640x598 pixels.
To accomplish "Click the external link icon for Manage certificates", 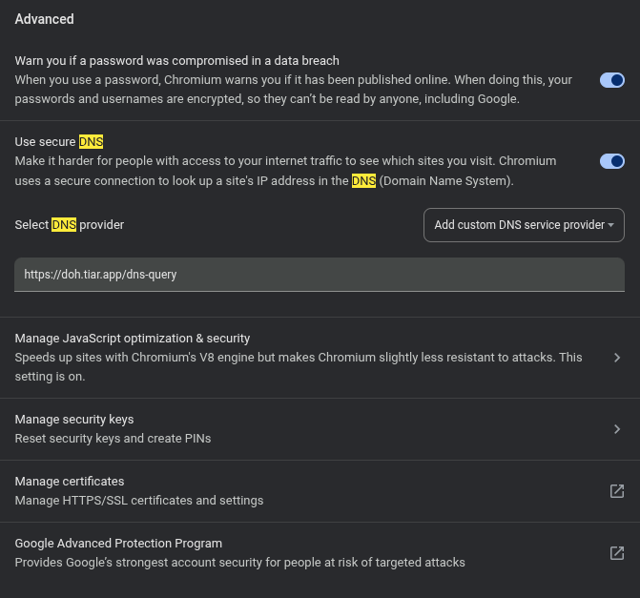I will point(617,491).
